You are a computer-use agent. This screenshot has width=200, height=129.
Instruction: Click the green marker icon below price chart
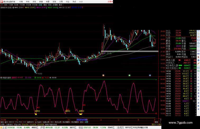[129, 75]
